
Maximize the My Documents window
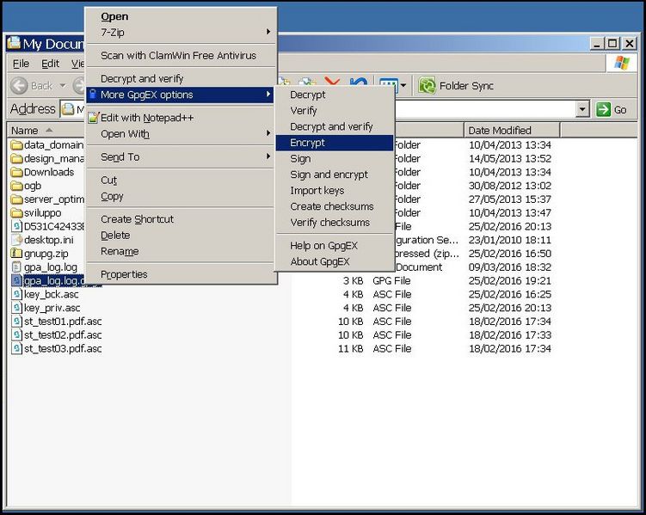coord(612,43)
